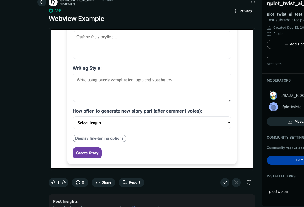304x207 pixels.
Task: Click the Create Story button
Action: (87, 153)
